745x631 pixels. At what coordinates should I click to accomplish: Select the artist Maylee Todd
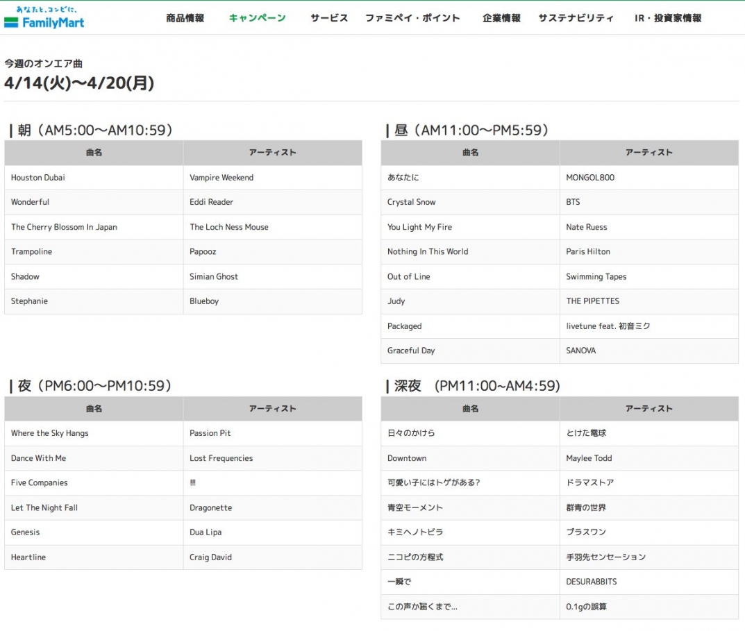coord(589,459)
